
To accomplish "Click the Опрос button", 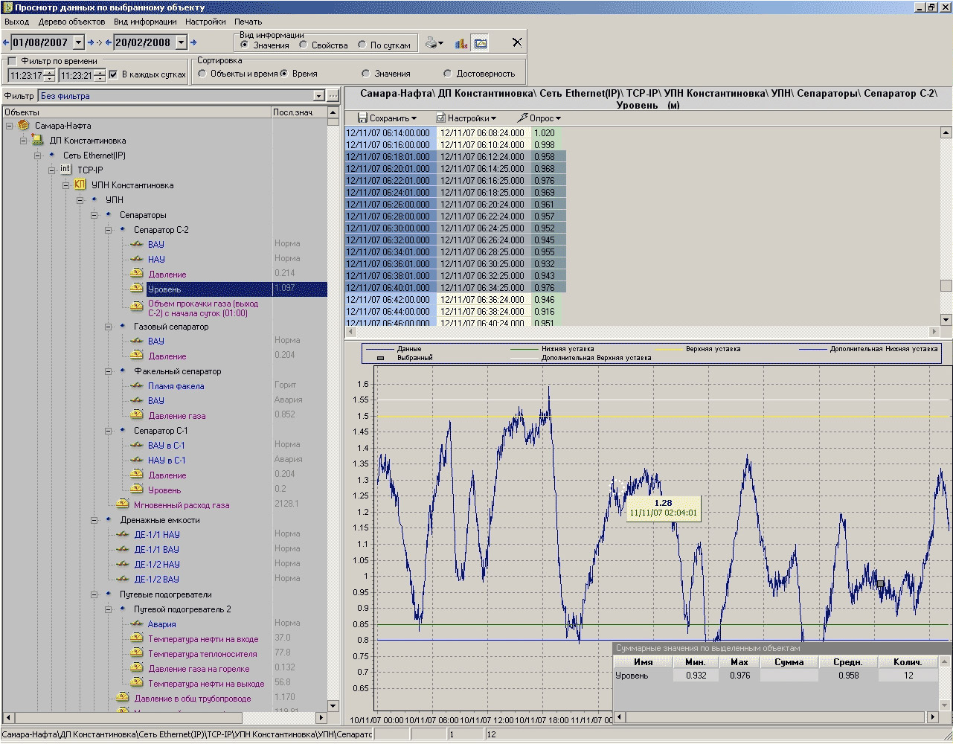I will click(540, 118).
